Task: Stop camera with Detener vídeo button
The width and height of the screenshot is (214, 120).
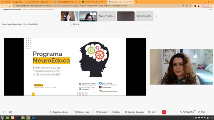Action: click(x=82, y=112)
